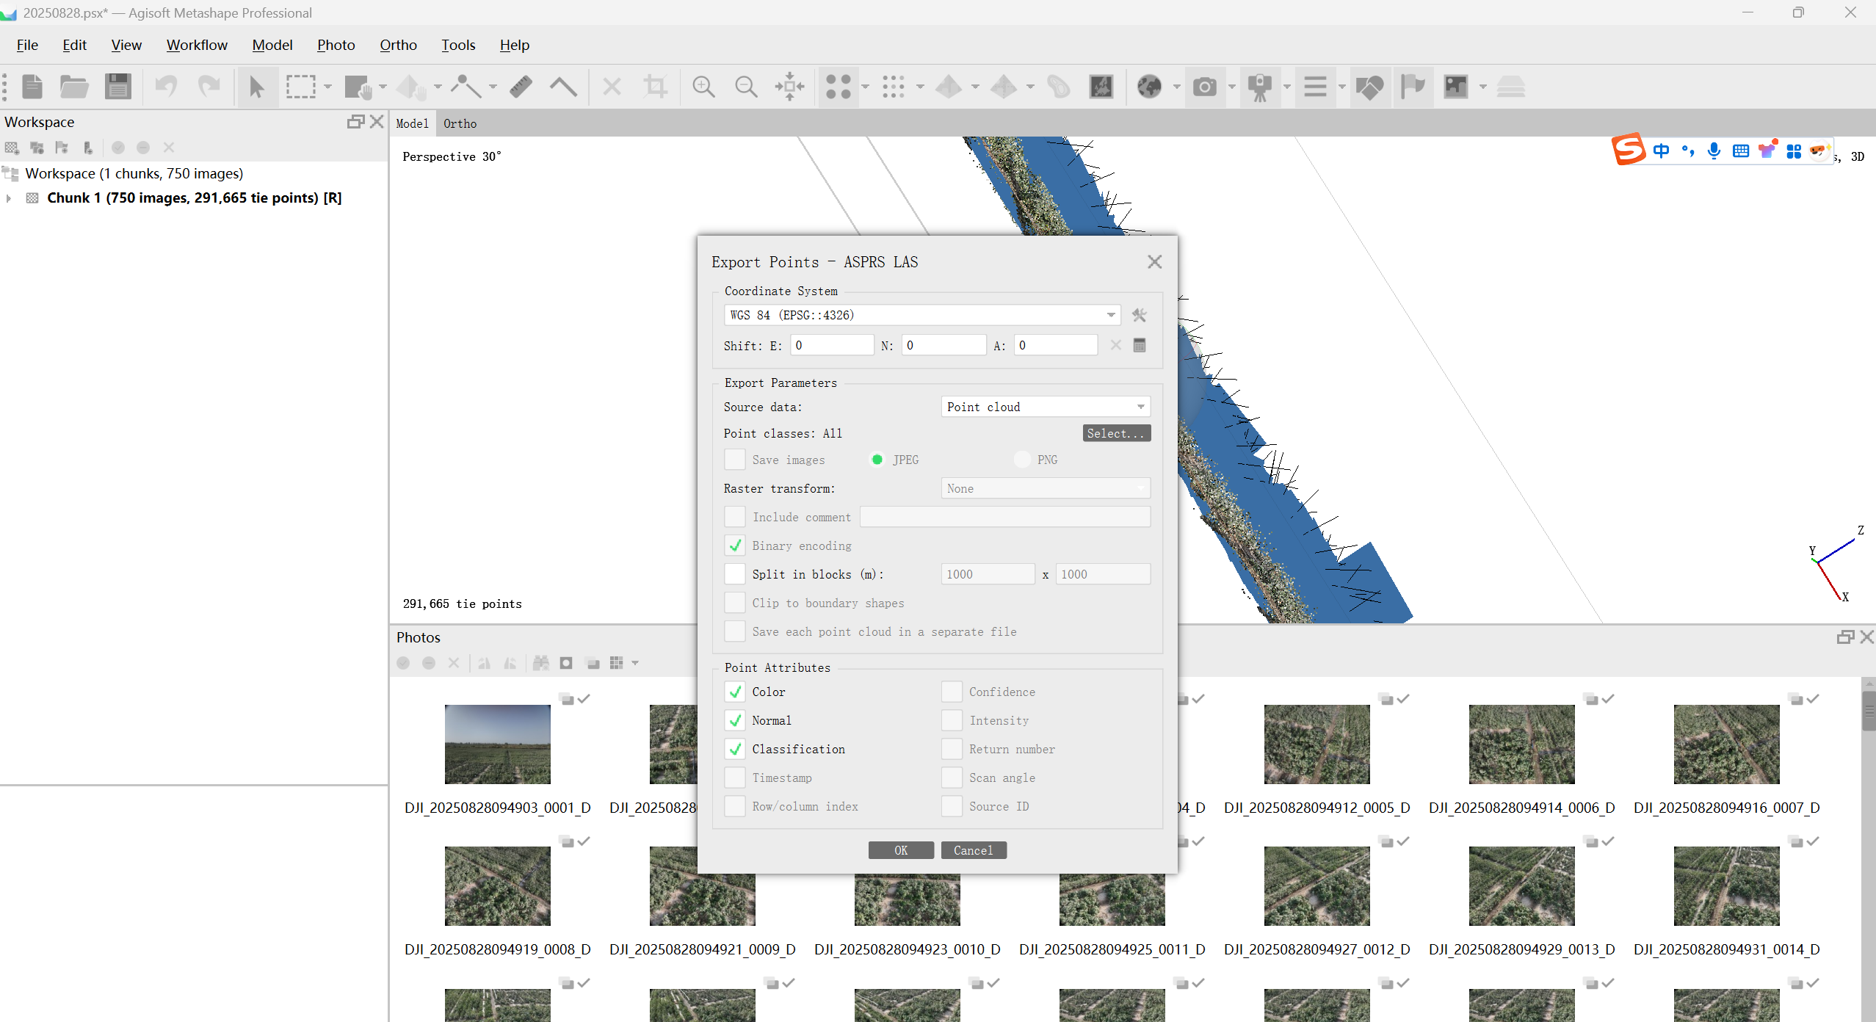Select the Navigation arrow pointer tool

coord(256,87)
